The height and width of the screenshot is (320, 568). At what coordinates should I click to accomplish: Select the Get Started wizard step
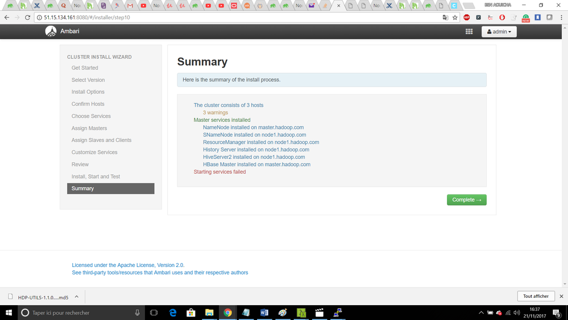point(85,68)
